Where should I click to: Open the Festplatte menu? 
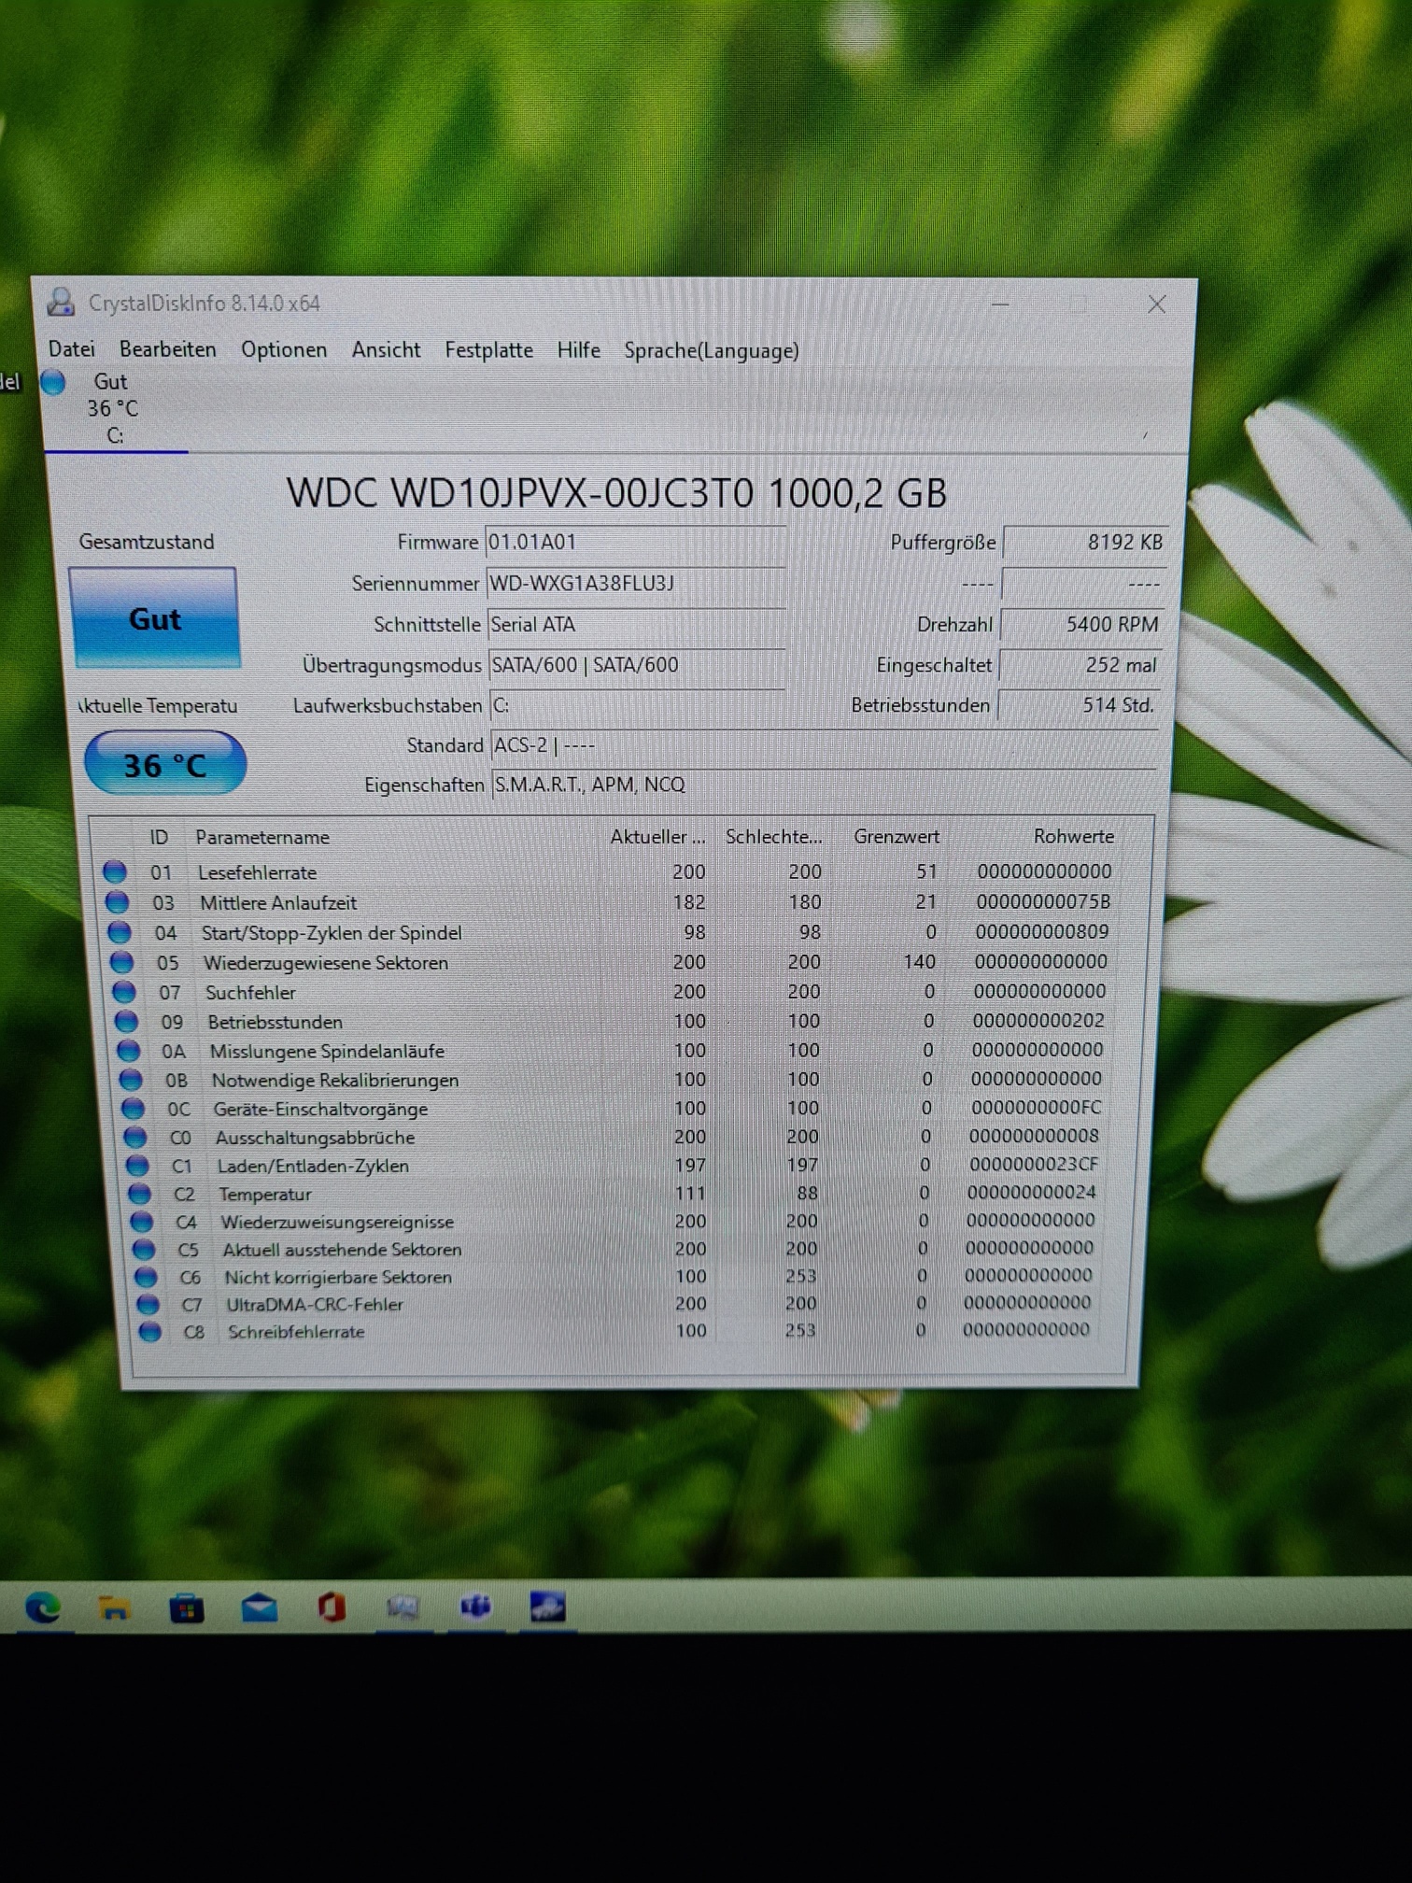click(x=488, y=350)
